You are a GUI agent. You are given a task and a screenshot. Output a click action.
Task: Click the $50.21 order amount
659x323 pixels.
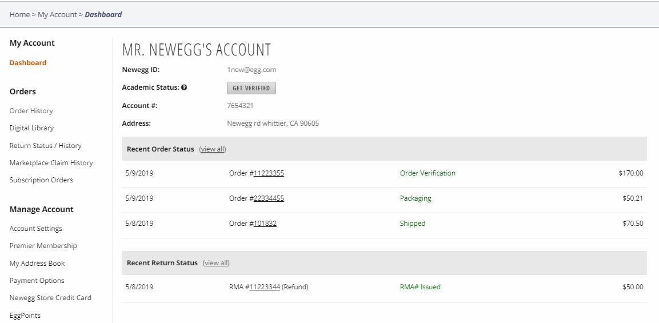pos(633,198)
